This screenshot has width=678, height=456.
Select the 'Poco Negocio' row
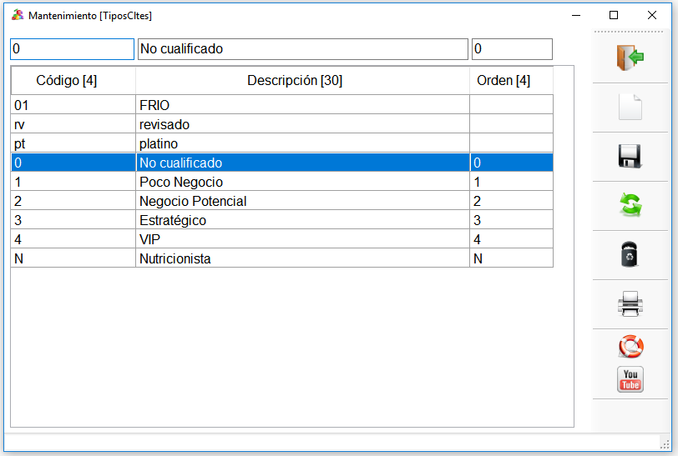282,182
